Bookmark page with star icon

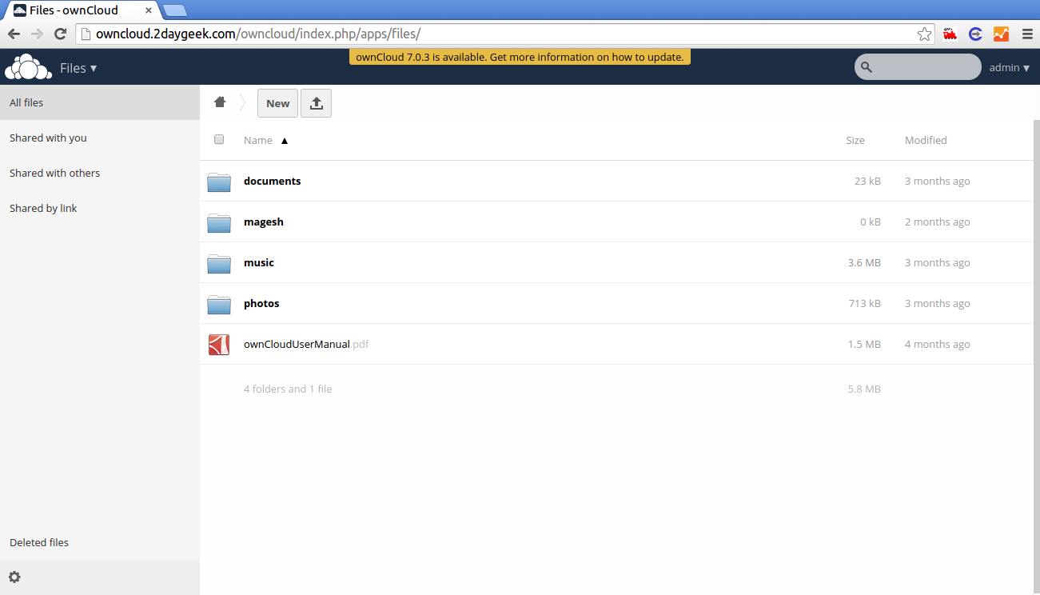[924, 34]
